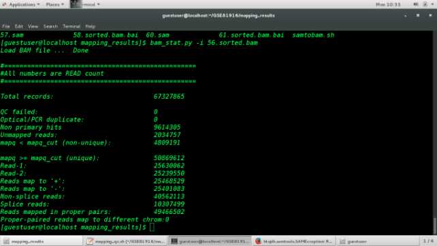Open the Terminal app menu in the top panel
The height and width of the screenshot is (246, 437).
click(x=85, y=5)
